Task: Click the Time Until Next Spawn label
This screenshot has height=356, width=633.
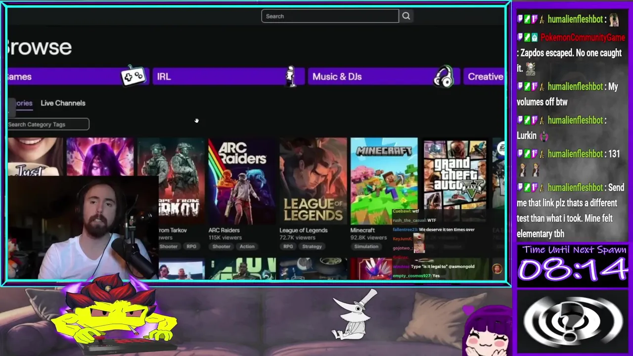Action: [574, 250]
